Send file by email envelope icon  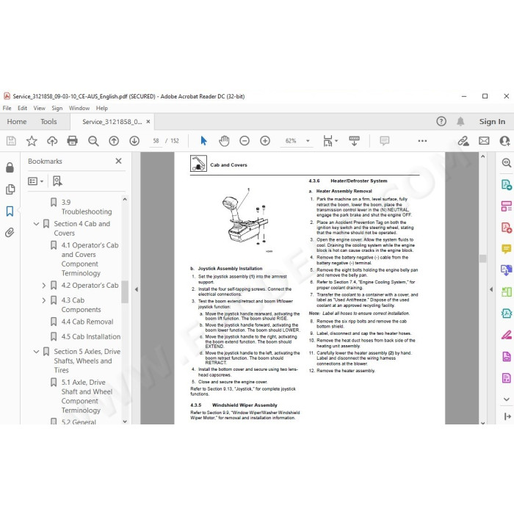pyautogui.click(x=484, y=141)
